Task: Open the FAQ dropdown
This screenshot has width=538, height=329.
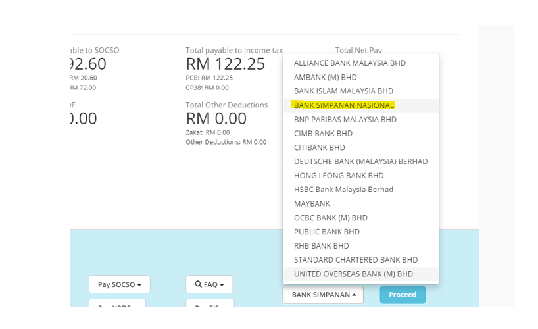Action: (x=209, y=284)
